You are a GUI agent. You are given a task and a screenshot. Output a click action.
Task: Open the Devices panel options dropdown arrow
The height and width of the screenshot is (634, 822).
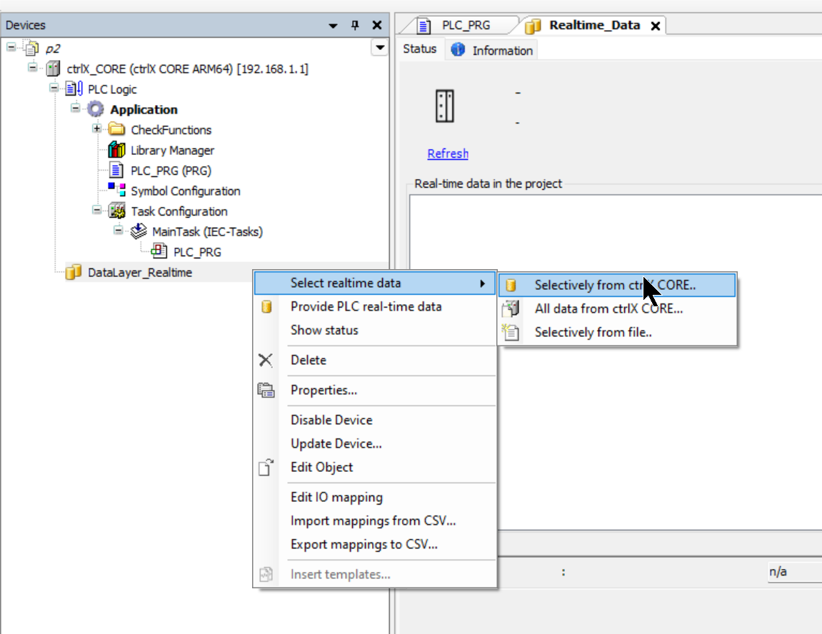click(332, 26)
